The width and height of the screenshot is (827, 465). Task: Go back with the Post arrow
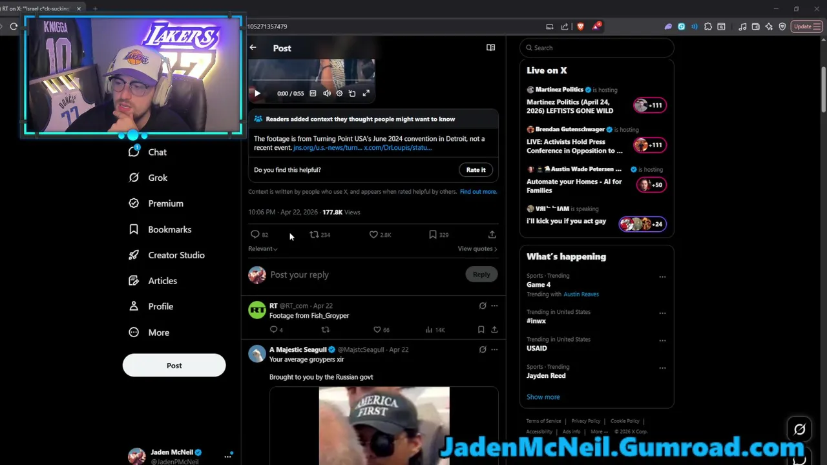253,48
